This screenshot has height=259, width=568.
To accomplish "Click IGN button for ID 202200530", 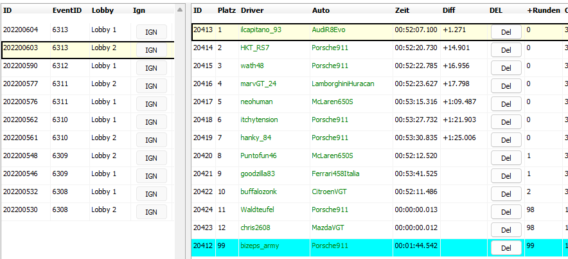I will click(151, 212).
